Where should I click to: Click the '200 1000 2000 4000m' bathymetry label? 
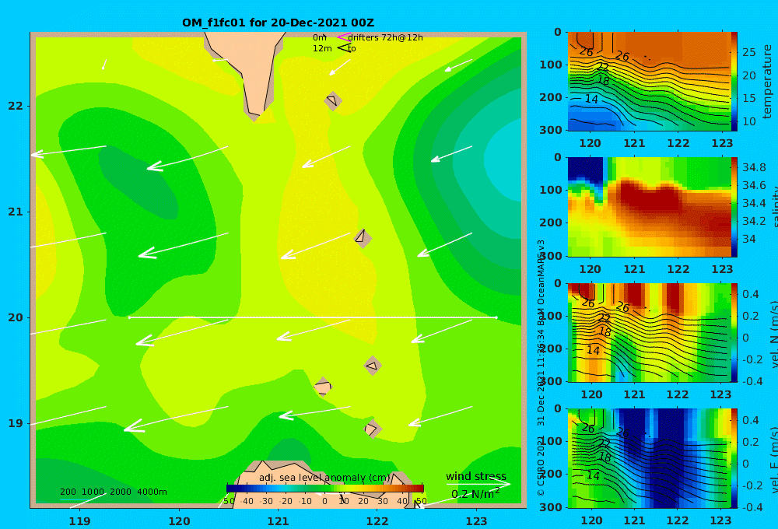(113, 492)
